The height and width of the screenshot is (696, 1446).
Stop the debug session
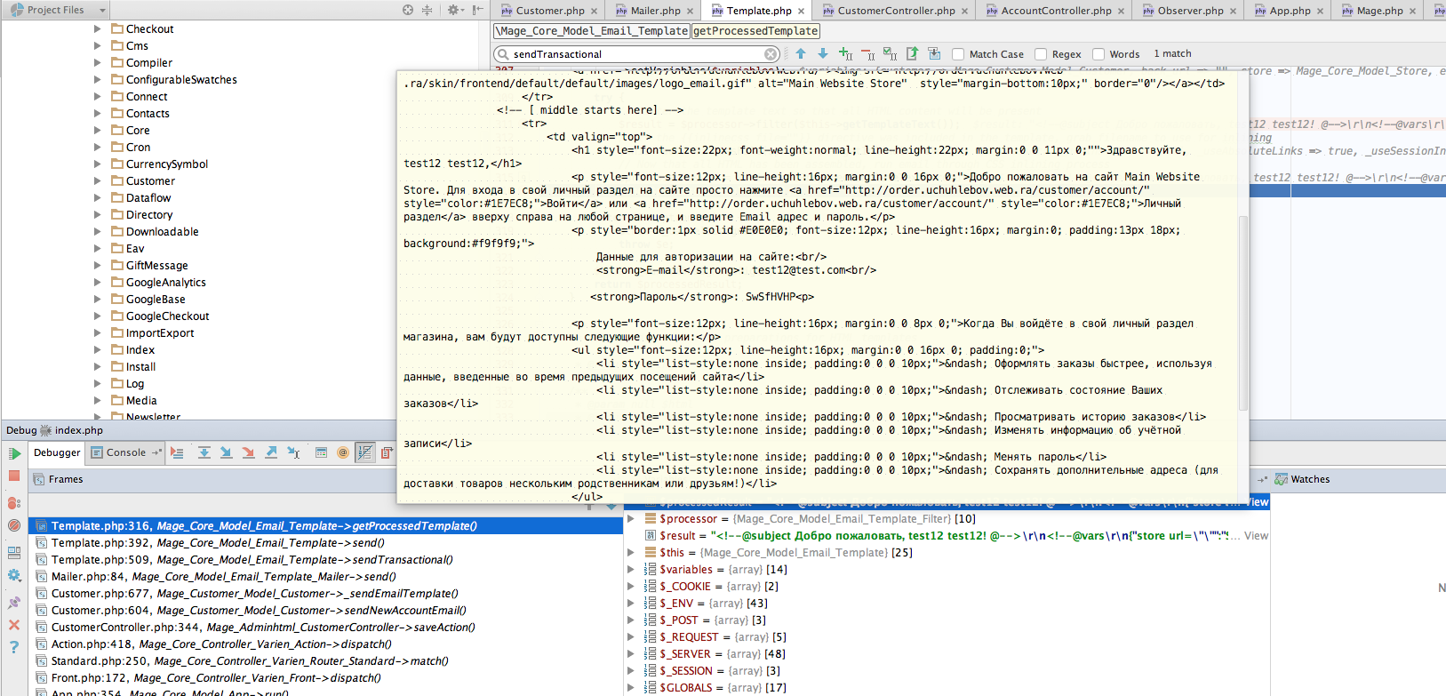[x=14, y=476]
